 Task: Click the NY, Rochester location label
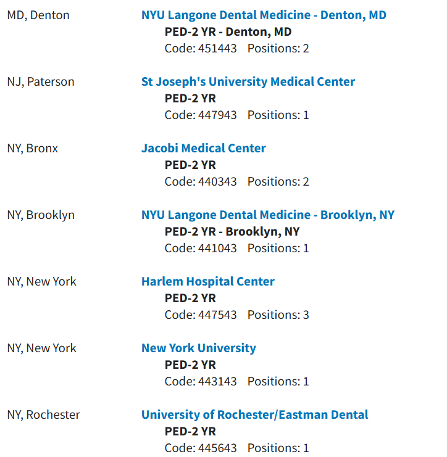pyautogui.click(x=43, y=415)
